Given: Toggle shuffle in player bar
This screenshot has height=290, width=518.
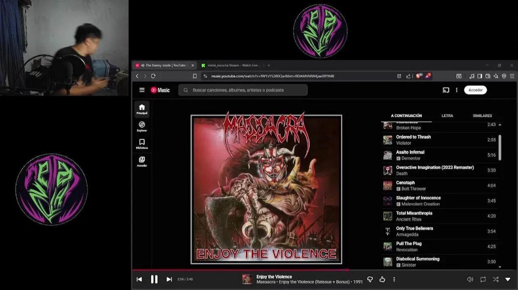Looking at the screenshot, I should tap(495, 279).
